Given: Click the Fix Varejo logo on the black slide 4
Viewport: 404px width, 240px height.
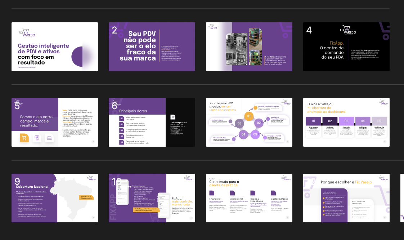Looking at the screenshot, I should click(x=347, y=30).
